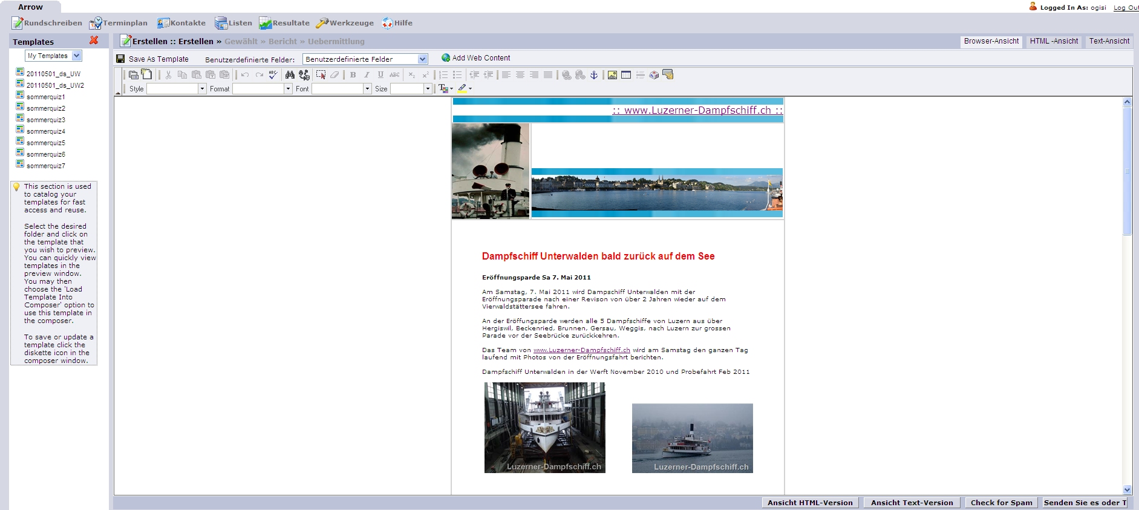
Task: Justify the text block
Action: pyautogui.click(x=548, y=75)
